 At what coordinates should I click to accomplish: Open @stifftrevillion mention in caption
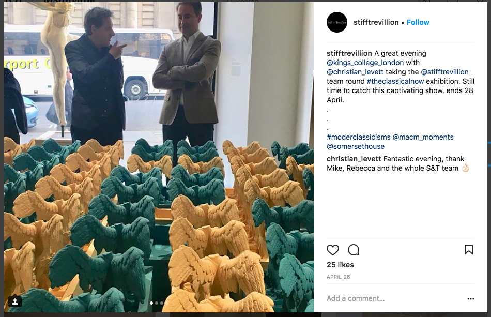click(444, 72)
